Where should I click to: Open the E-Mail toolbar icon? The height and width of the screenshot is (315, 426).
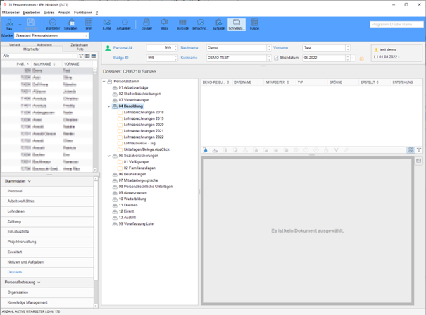coord(107,24)
